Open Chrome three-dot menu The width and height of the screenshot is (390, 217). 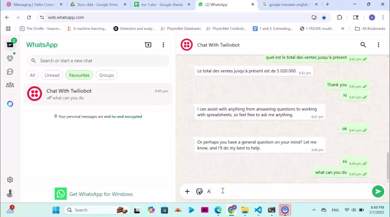coord(383,18)
